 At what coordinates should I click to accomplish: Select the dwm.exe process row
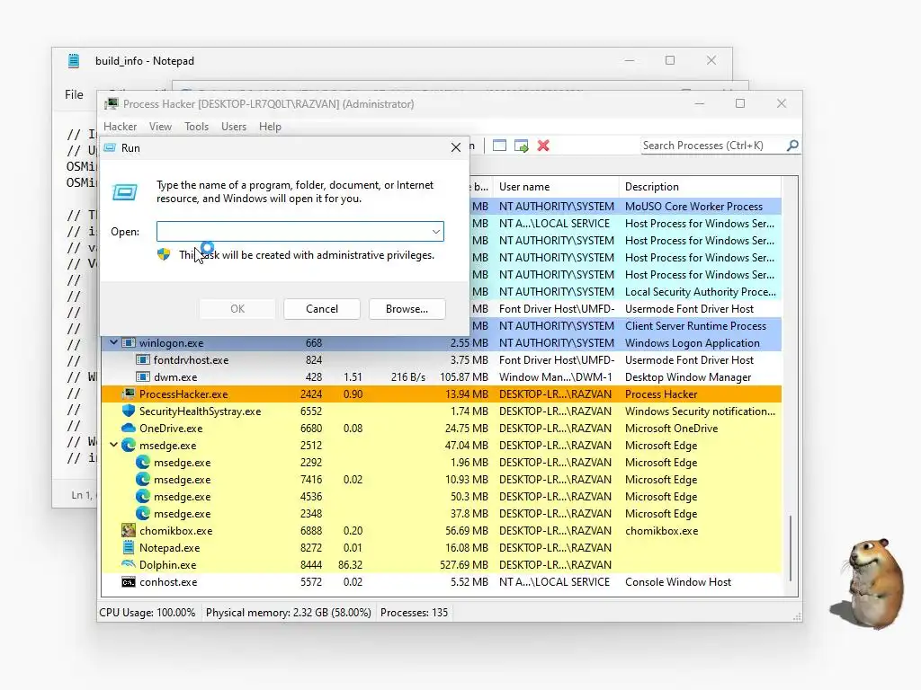click(441, 376)
